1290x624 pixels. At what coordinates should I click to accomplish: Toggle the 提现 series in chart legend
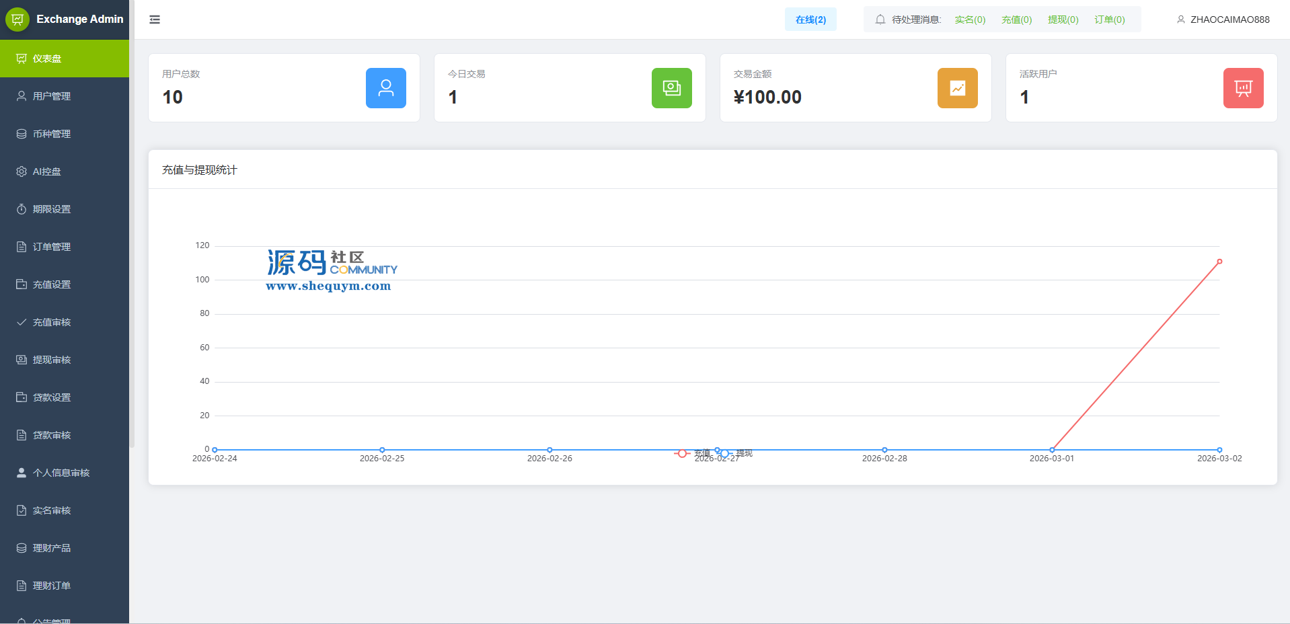click(737, 453)
